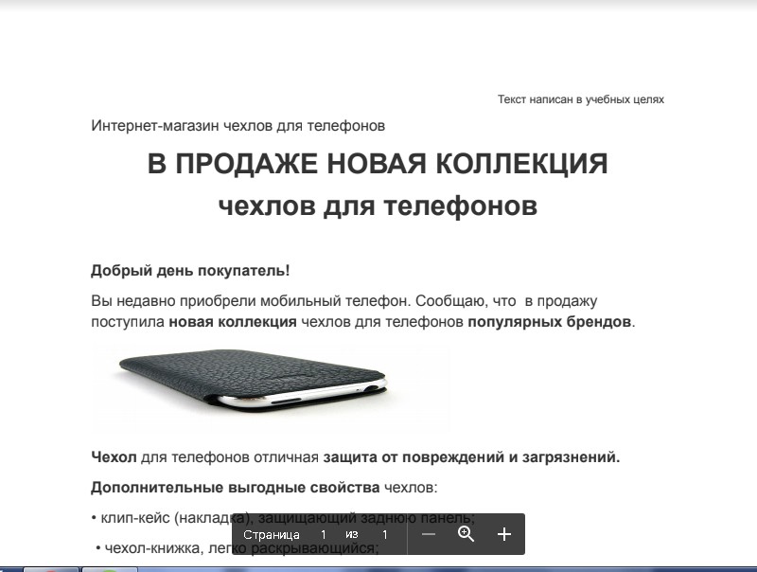Click the current page number field
Screen dimensions: 757x572
click(x=324, y=535)
